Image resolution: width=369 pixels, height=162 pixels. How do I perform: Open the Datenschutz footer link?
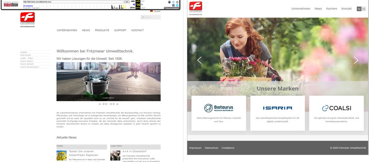[212, 148]
